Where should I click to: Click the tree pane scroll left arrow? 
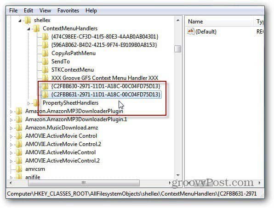click(x=11, y=183)
